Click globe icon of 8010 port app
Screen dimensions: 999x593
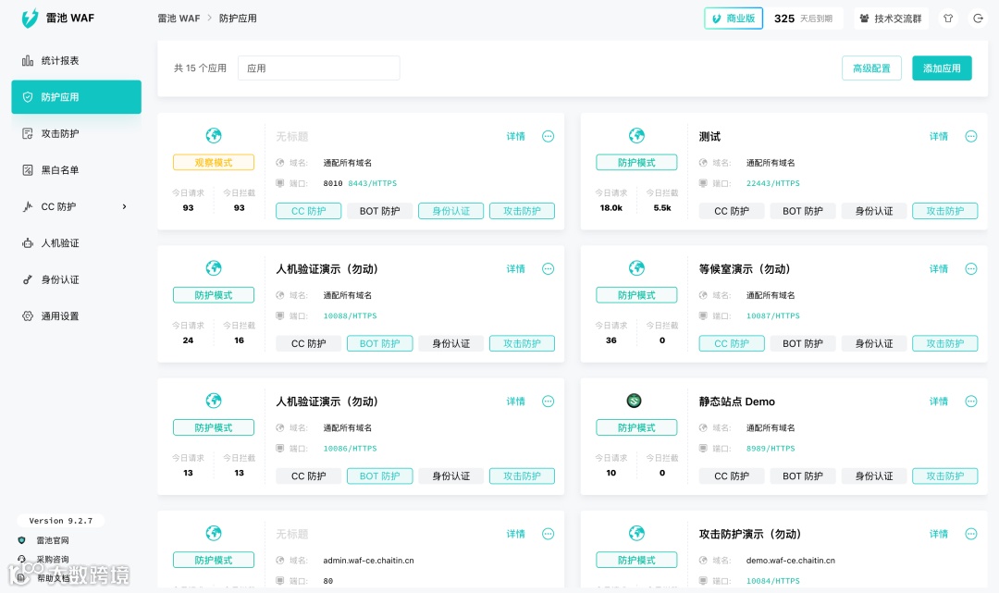pyautogui.click(x=214, y=135)
